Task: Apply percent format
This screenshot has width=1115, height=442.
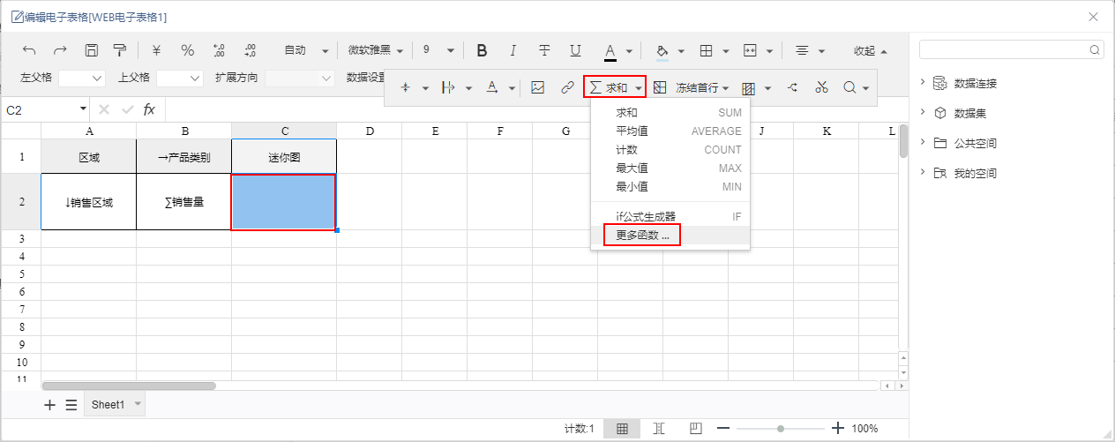Action: (x=187, y=50)
